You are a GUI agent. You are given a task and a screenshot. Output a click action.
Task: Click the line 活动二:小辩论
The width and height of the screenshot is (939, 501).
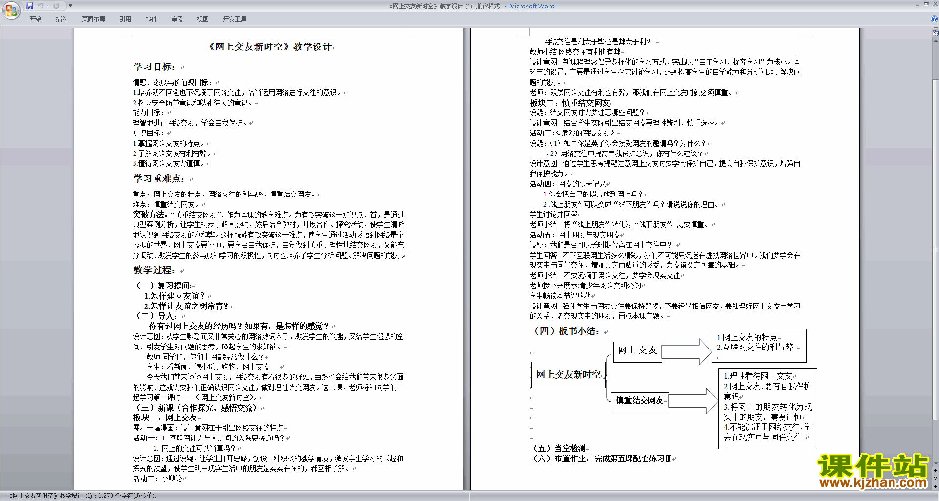pos(157,479)
